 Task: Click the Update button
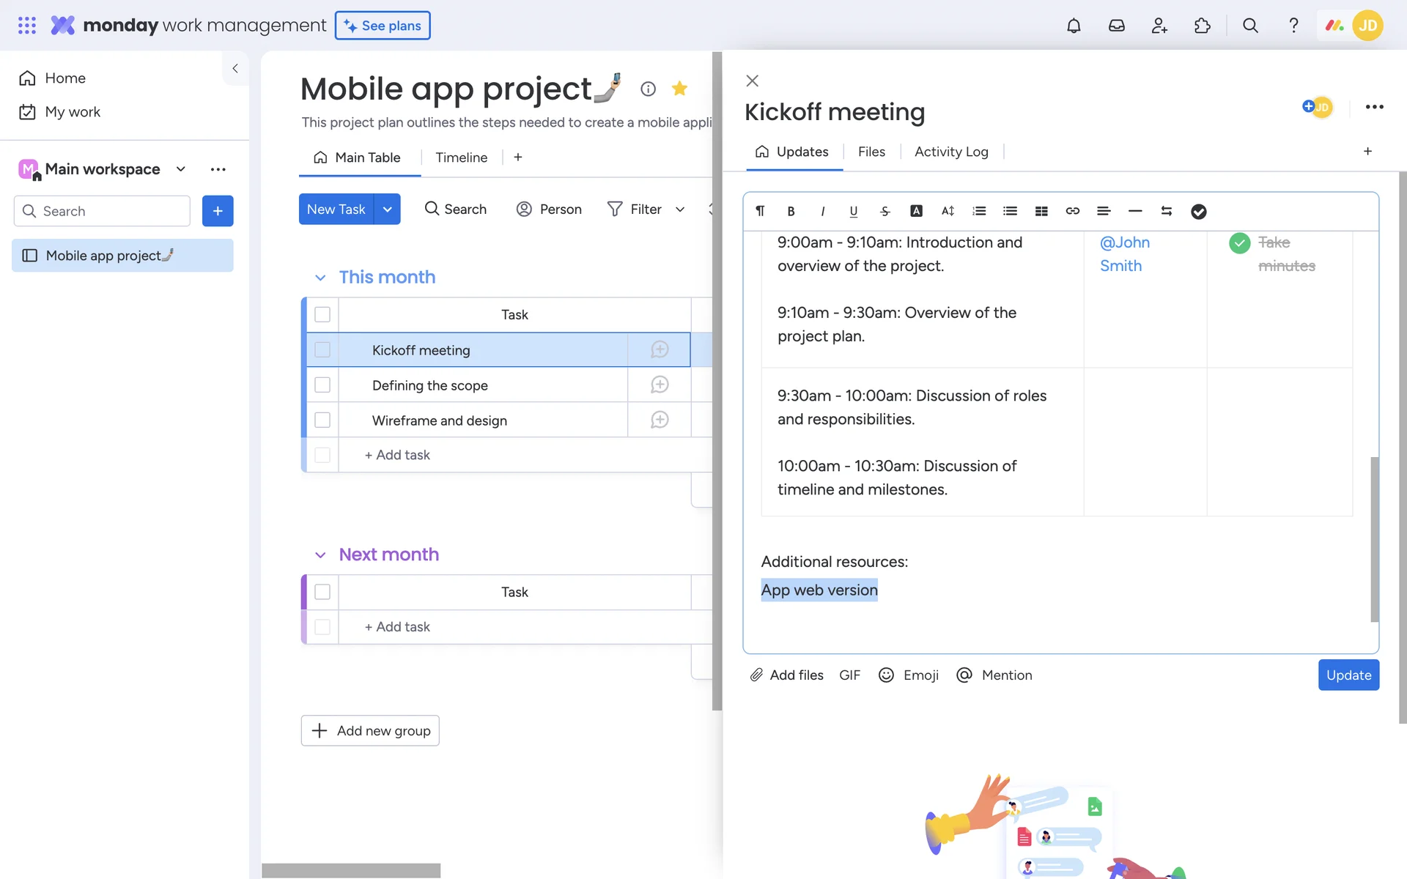tap(1348, 675)
